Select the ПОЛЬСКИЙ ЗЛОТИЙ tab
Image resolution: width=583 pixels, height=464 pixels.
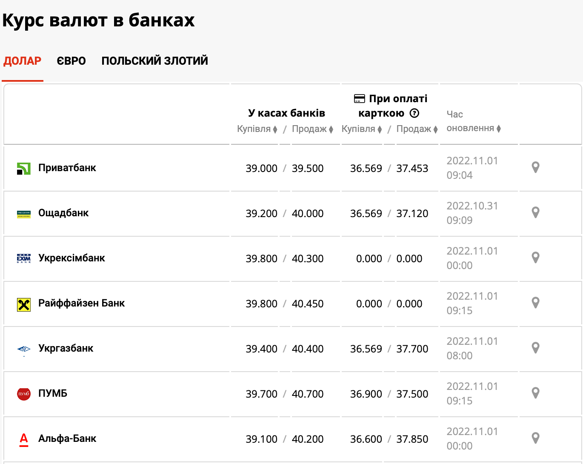click(x=154, y=61)
